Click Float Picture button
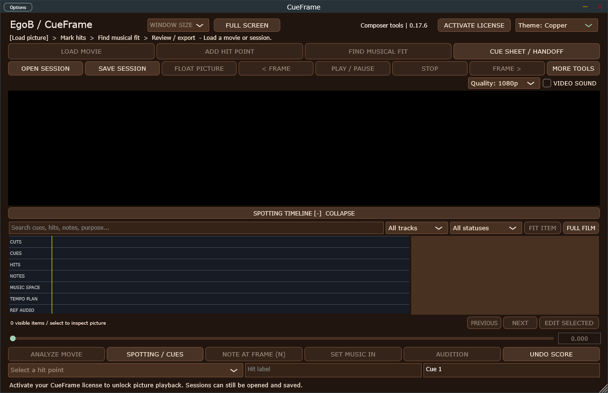The image size is (608, 393). tap(199, 68)
